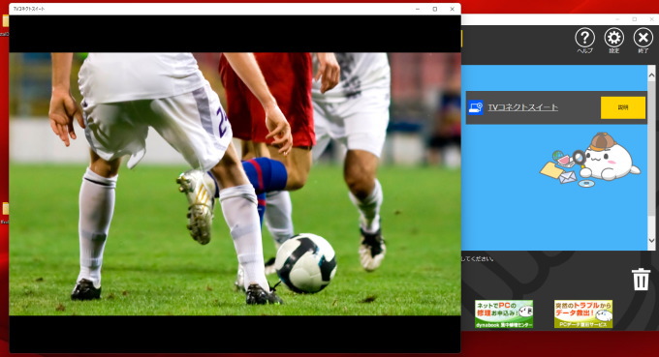
Task: Click the detective mascot character illustration
Action: pyautogui.click(x=590, y=160)
